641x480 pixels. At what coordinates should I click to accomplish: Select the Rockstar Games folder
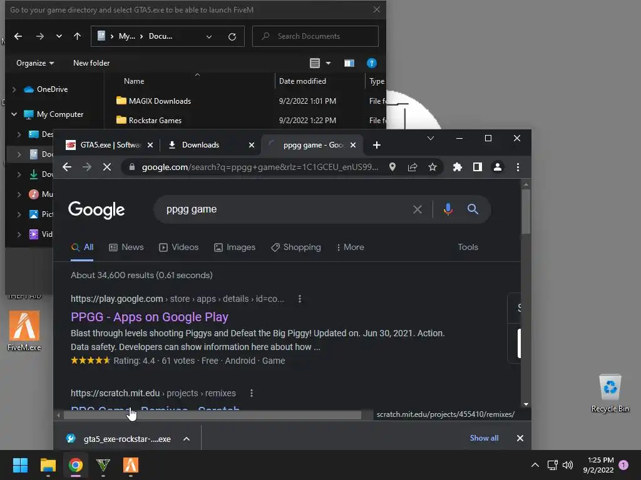[155, 121]
